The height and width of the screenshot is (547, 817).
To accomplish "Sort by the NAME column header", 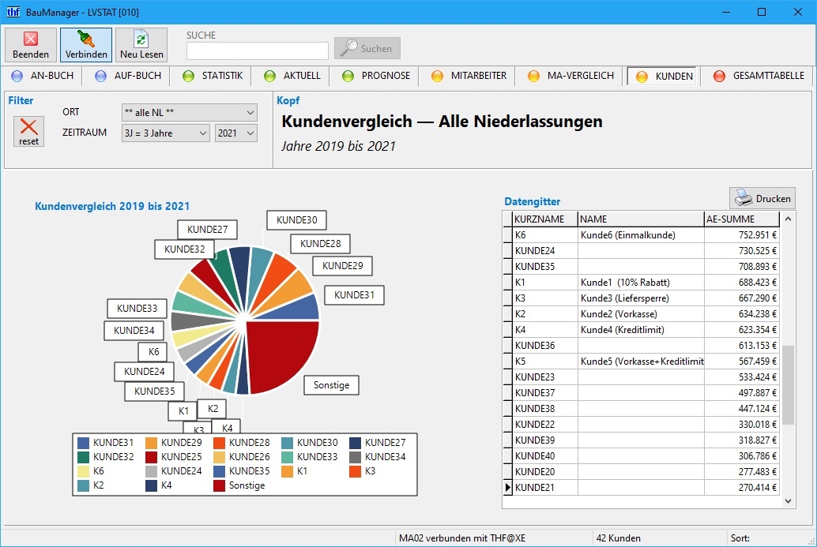I will point(641,219).
